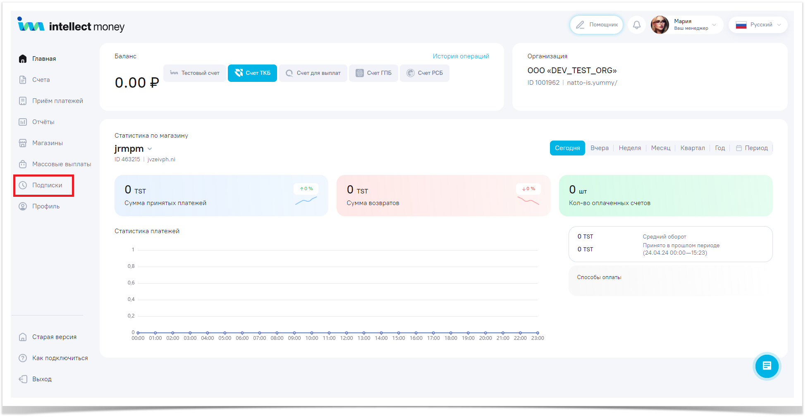
Task: Click the intellect money logo
Action: 71,26
